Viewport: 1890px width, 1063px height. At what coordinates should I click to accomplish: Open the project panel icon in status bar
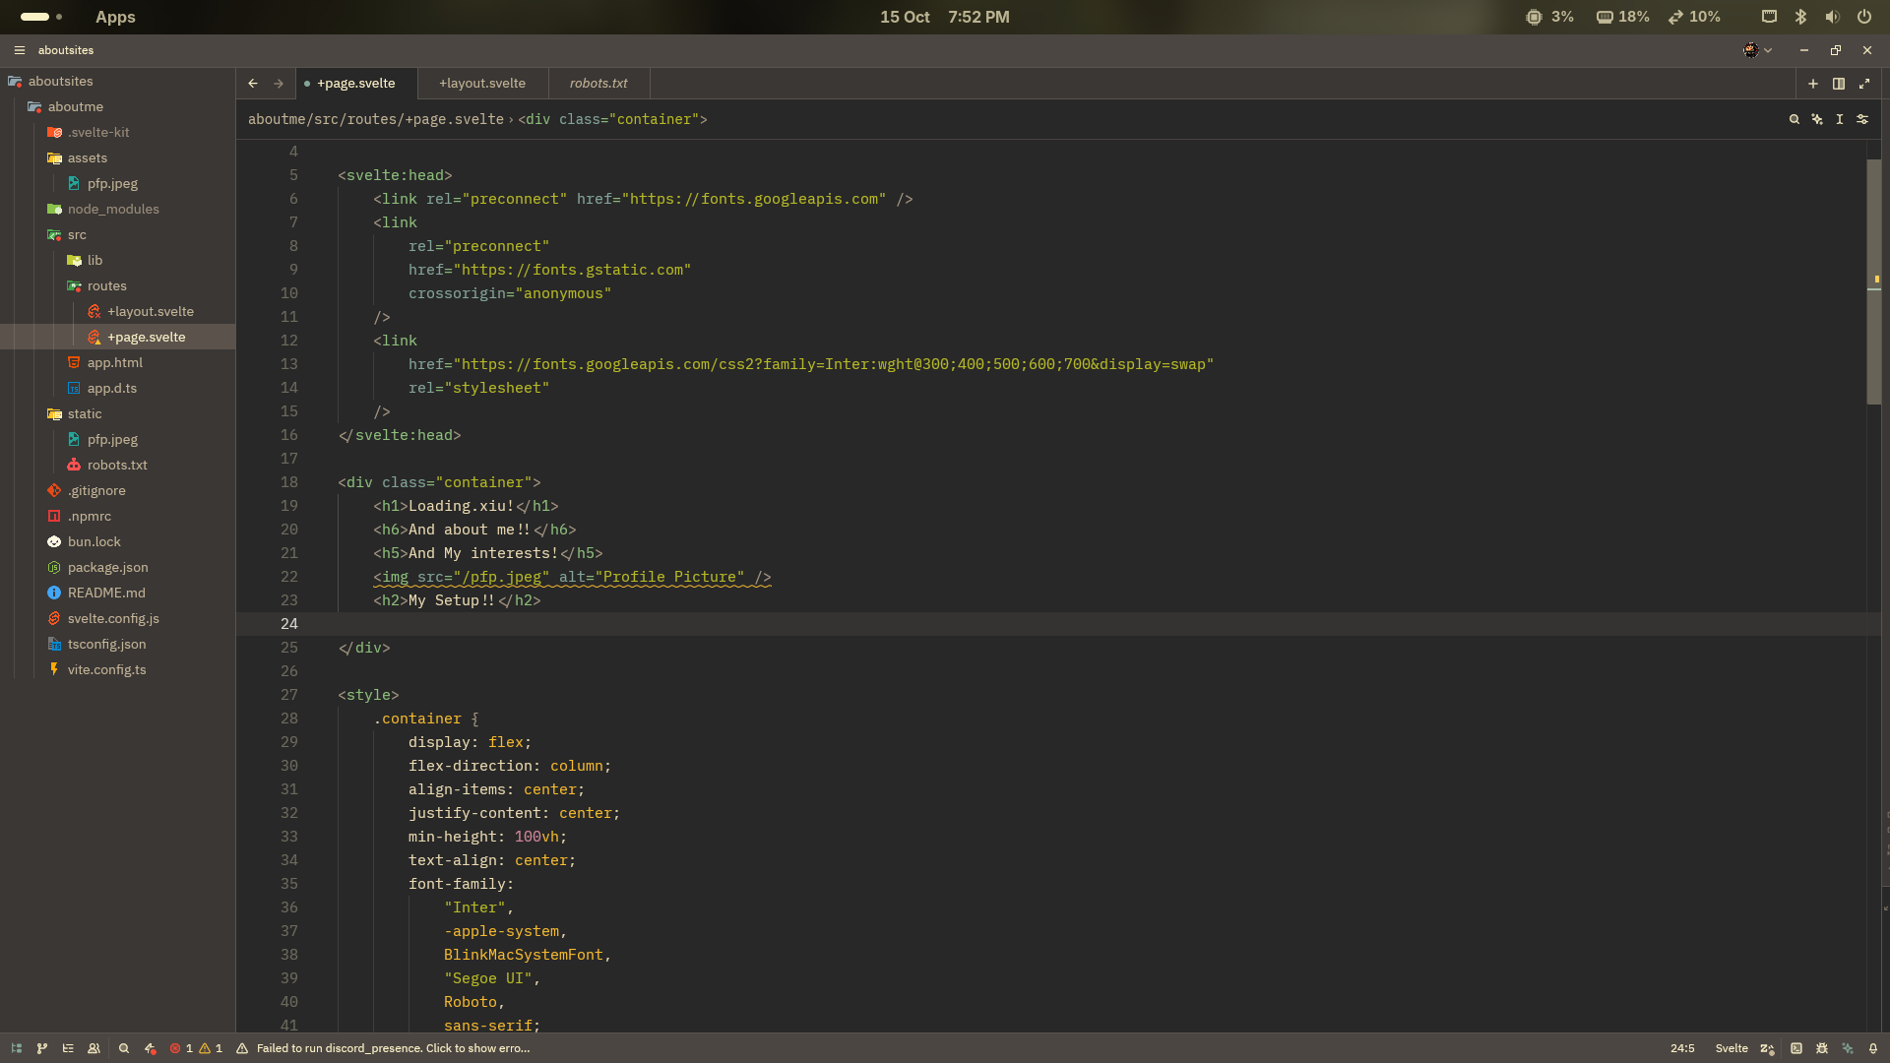tap(16, 1048)
